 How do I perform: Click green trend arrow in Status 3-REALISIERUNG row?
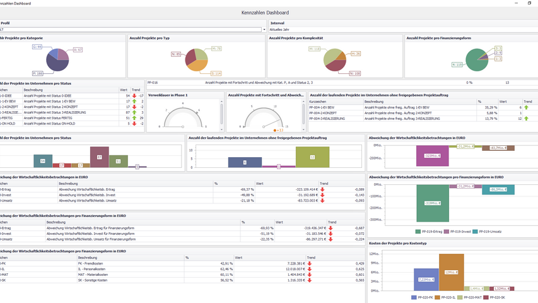click(134, 112)
